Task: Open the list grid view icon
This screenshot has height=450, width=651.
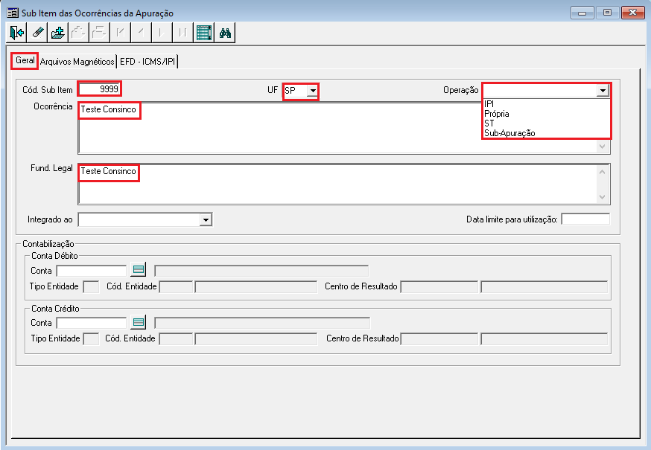Action: coord(204,33)
